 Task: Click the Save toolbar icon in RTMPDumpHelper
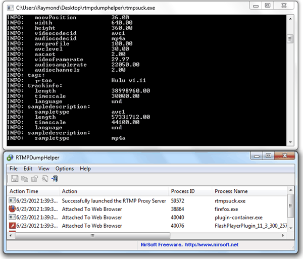(x=15, y=179)
